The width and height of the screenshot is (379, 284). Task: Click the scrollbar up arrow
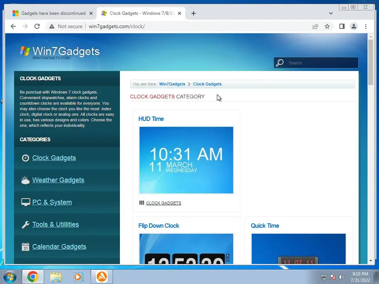(x=370, y=37)
